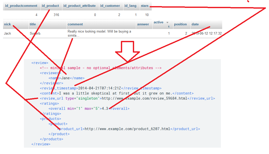Sort by the id_product column header

point(50,6)
